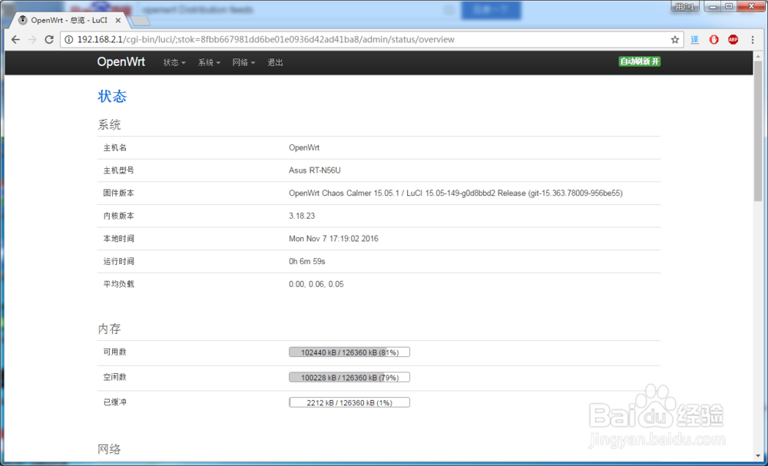Click the 内核版本 row label

click(x=118, y=216)
